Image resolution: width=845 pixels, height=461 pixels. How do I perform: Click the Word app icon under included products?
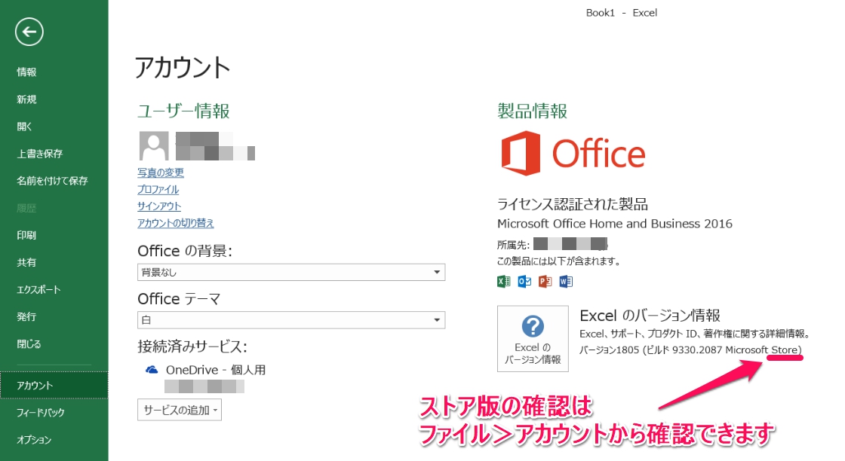[566, 281]
